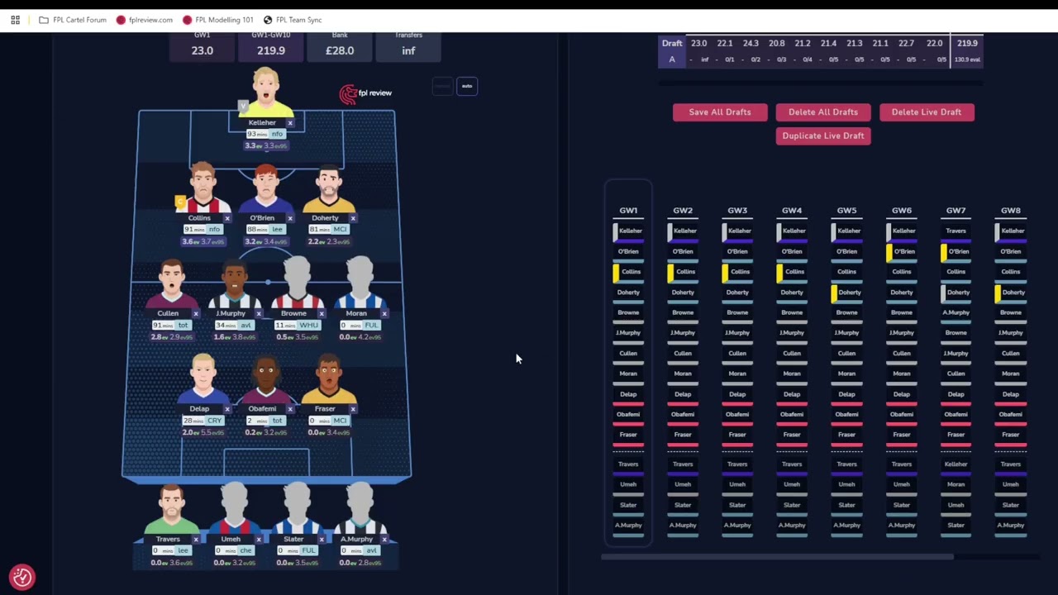Remove bench player Travers via x icon
1058x595 pixels.
(x=196, y=540)
